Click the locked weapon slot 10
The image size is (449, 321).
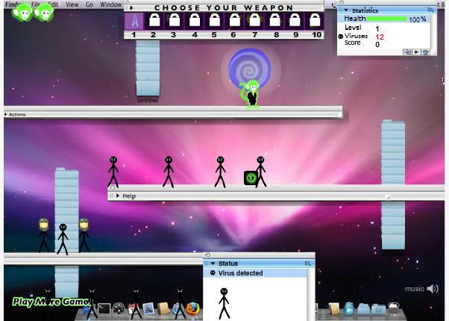tap(315, 21)
